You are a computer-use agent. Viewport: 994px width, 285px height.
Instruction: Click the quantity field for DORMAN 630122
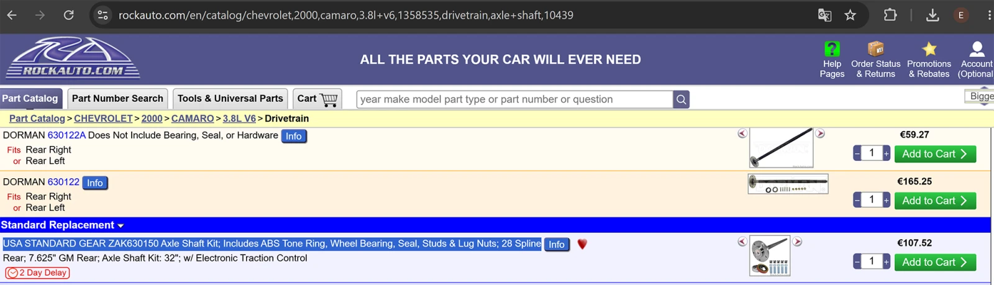click(872, 199)
